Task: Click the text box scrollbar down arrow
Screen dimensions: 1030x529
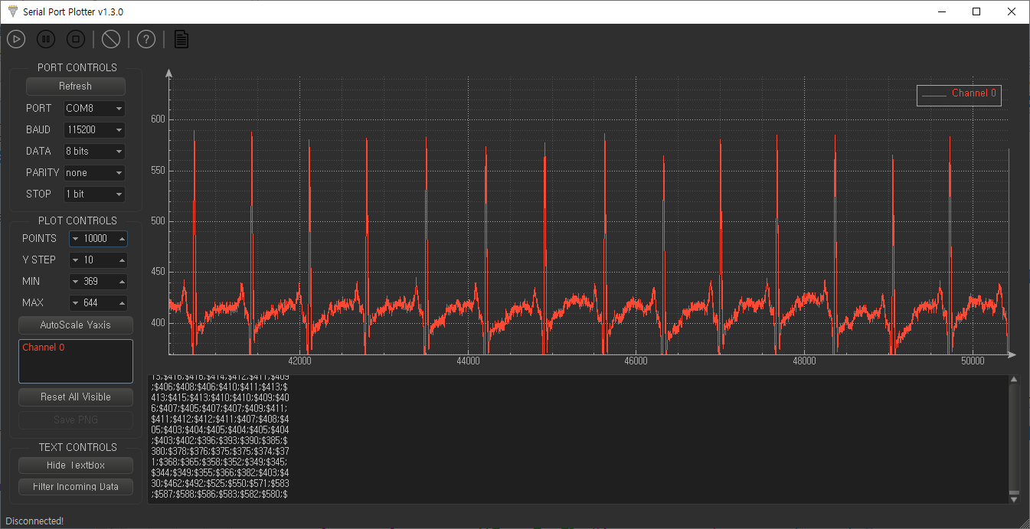Action: [x=1014, y=499]
